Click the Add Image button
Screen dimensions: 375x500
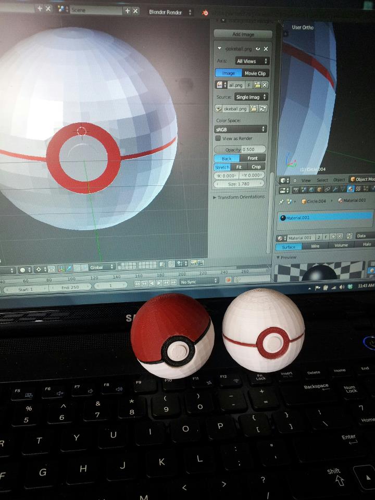click(243, 34)
